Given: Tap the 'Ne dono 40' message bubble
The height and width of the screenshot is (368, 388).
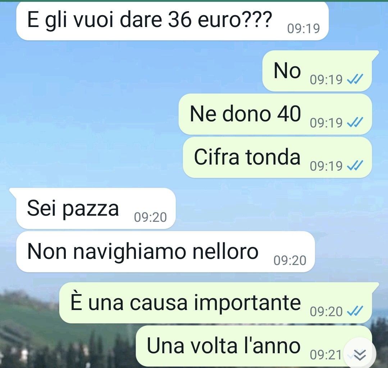Looking at the screenshot, I should click(x=275, y=114).
